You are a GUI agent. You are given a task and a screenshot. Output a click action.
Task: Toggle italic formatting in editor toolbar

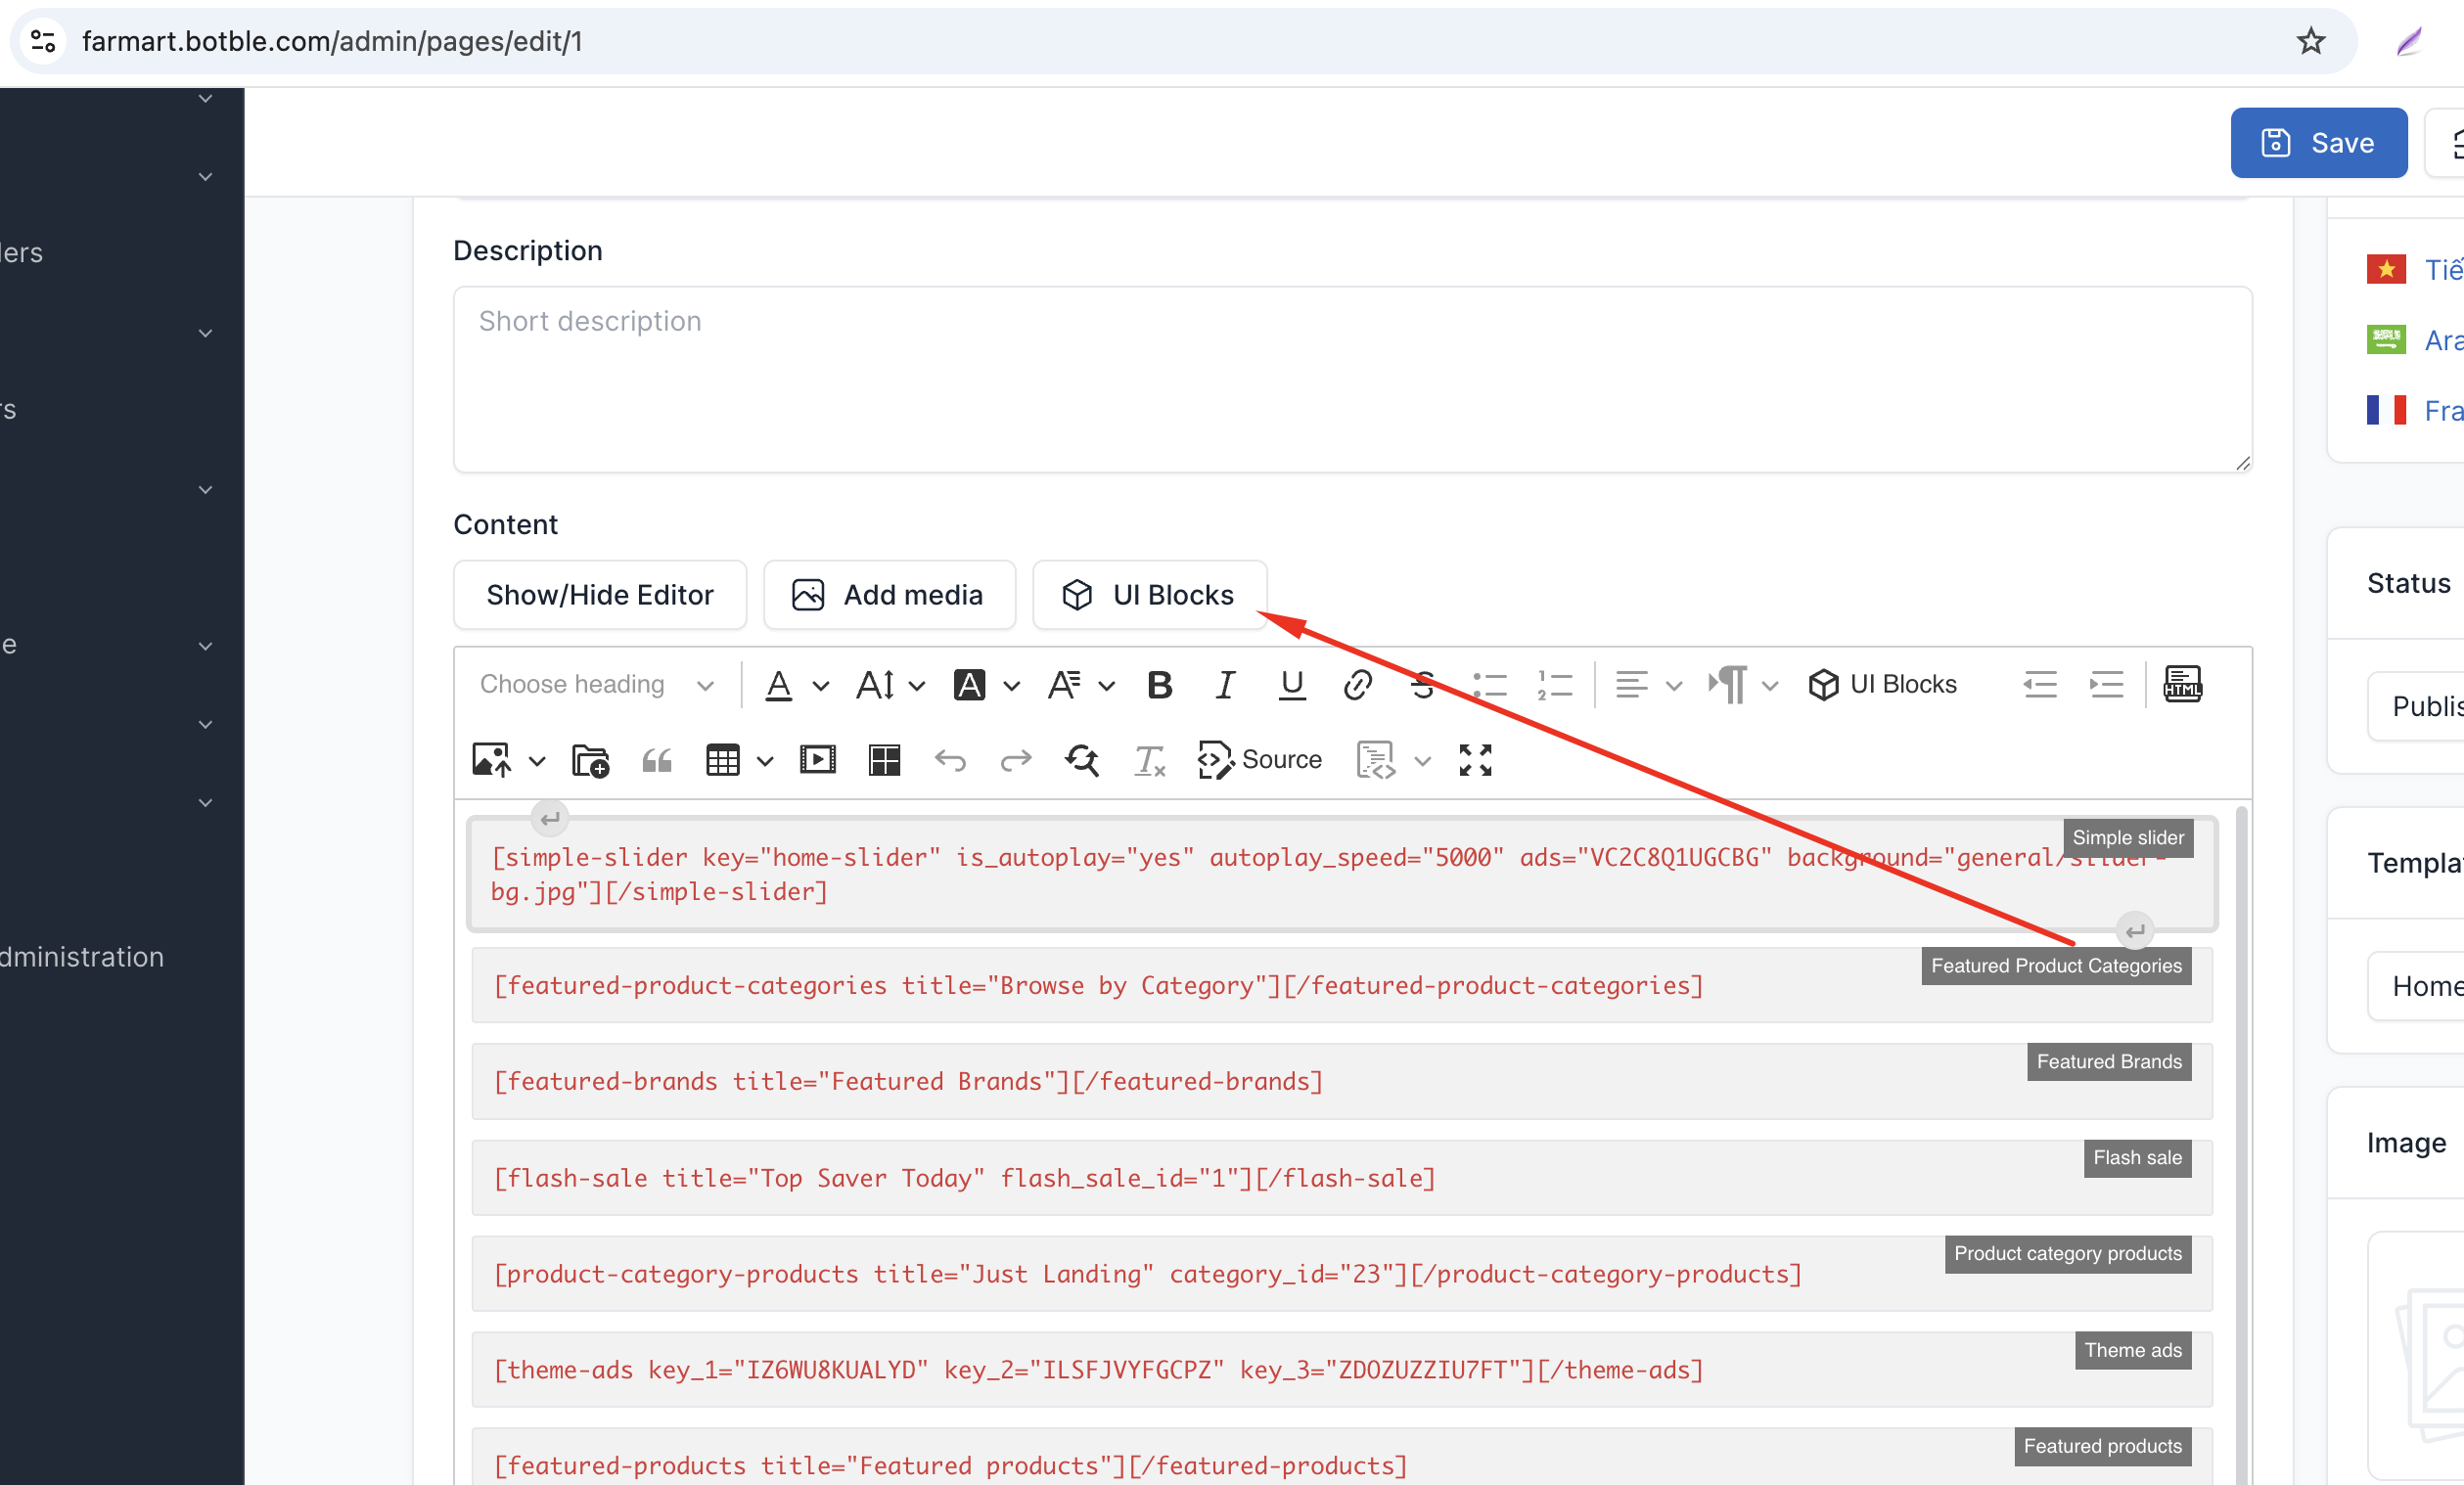1226,685
